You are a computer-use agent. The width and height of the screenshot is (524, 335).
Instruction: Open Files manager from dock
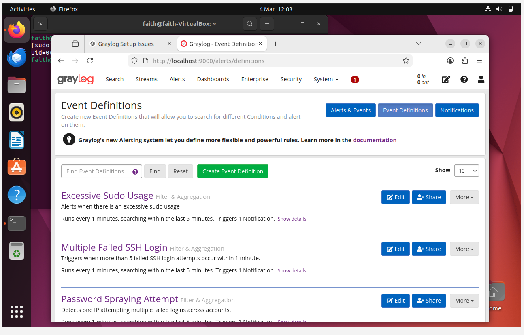[17, 86]
